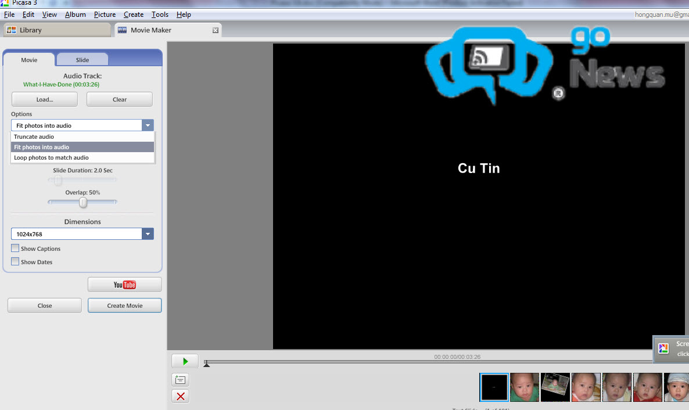This screenshot has width=689, height=410.
Task: Clear the audio track
Action: tap(120, 99)
